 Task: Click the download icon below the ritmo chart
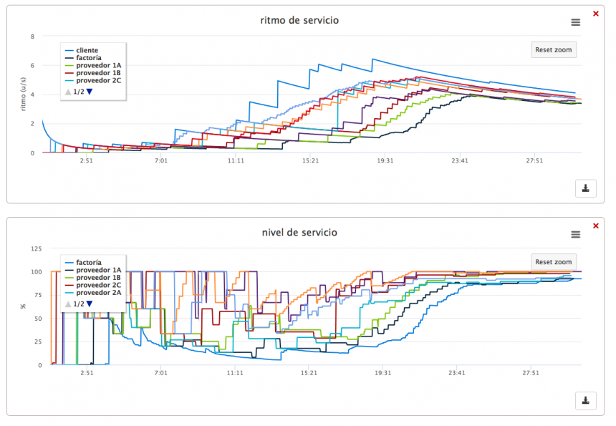(x=585, y=188)
